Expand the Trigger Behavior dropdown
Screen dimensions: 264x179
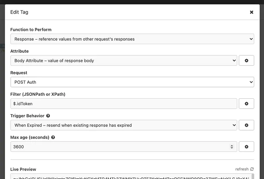124,125
